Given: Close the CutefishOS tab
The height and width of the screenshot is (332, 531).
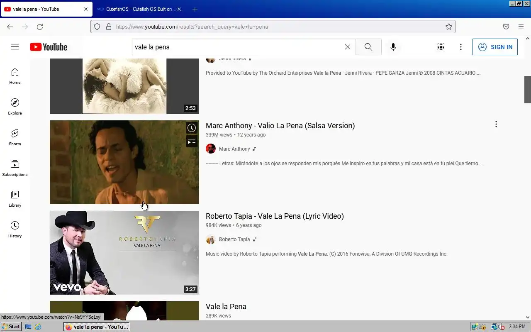Looking at the screenshot, I should [179, 9].
